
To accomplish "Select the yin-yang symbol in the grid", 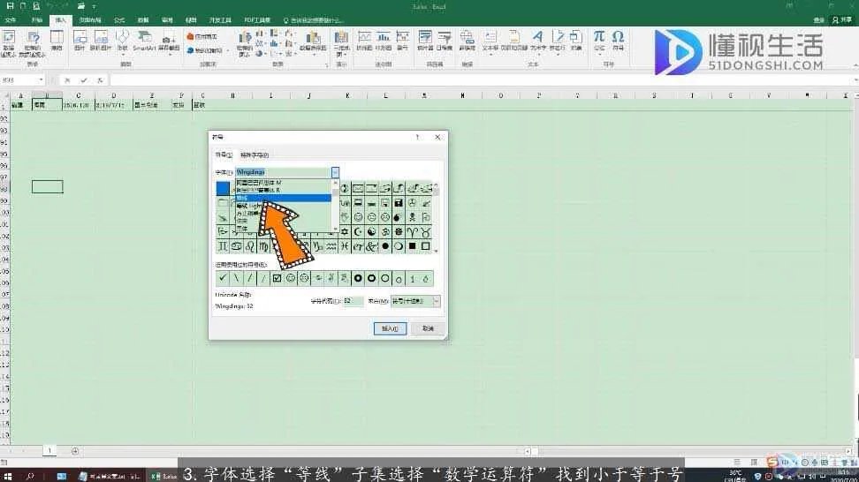I will click(x=371, y=231).
